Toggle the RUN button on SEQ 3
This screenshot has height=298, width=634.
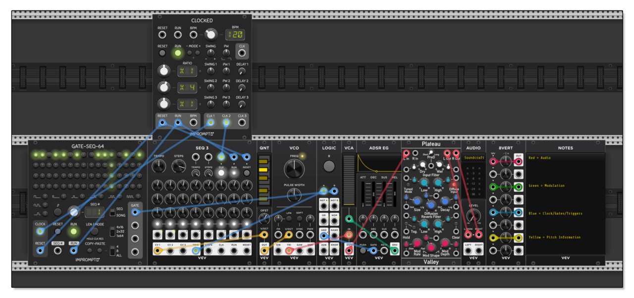234,173
